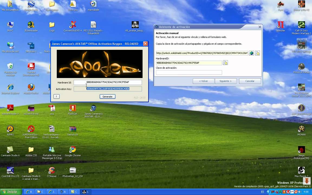Click the Hardware Id field in keygen

coord(108,82)
